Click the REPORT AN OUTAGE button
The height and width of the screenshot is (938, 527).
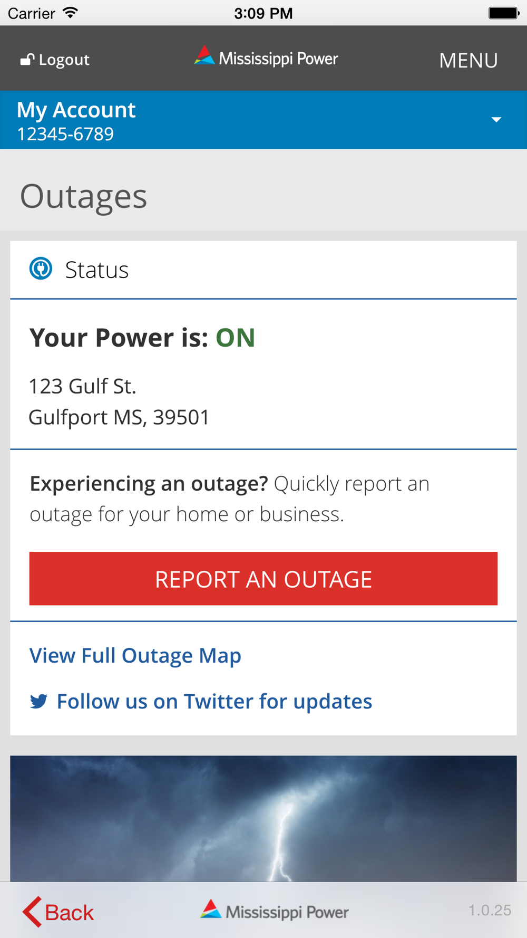pyautogui.click(x=263, y=578)
